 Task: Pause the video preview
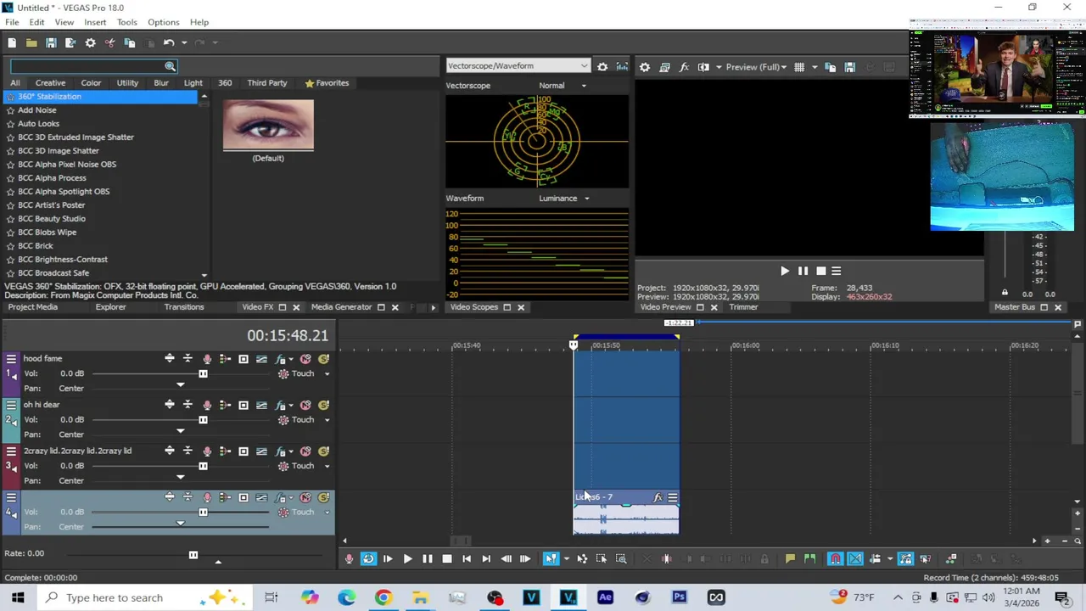(803, 272)
